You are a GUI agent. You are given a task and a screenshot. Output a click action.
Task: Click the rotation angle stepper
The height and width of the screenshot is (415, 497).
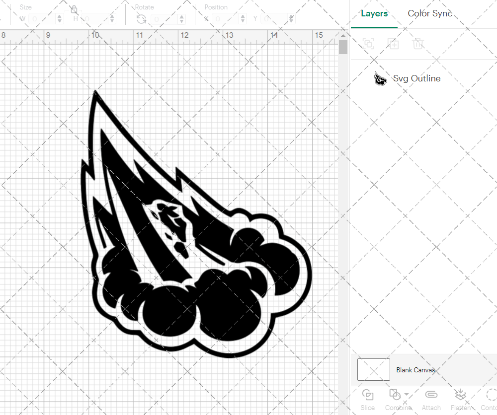pyautogui.click(x=181, y=19)
